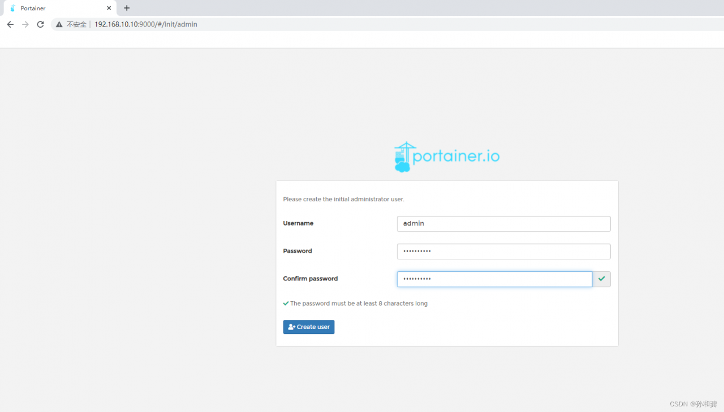Click the browser back arrow
This screenshot has height=412, width=724.
click(x=10, y=24)
